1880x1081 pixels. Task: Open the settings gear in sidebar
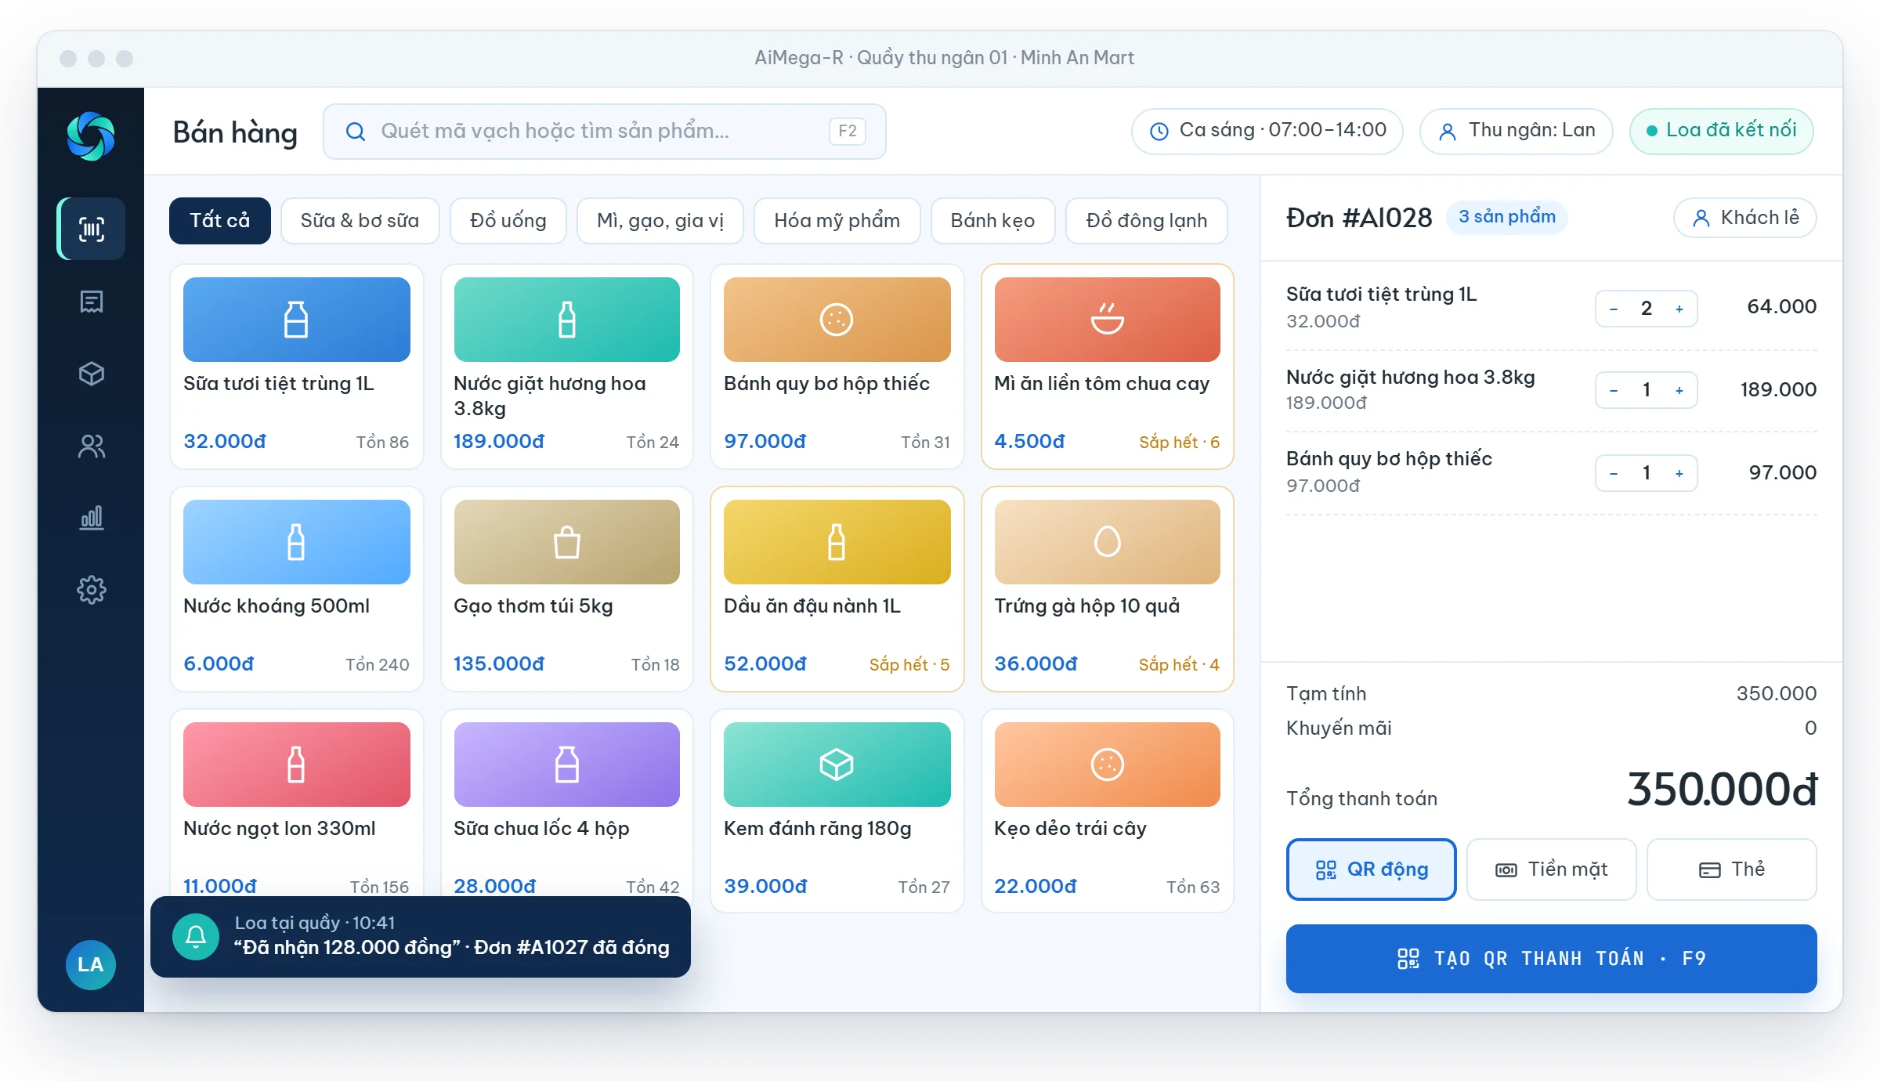click(92, 590)
